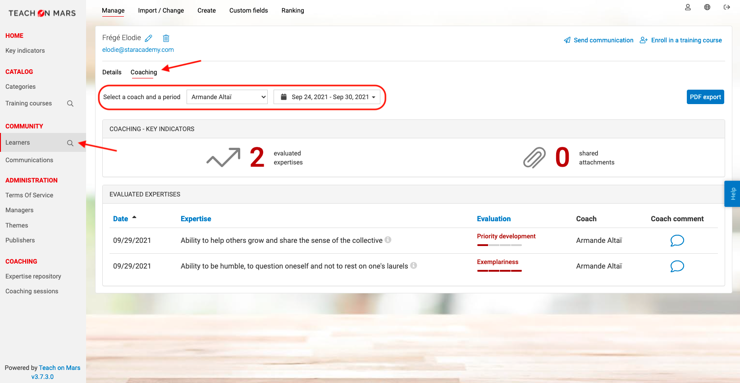Sort table by Evaluation column
This screenshot has height=383, width=740.
coord(494,219)
